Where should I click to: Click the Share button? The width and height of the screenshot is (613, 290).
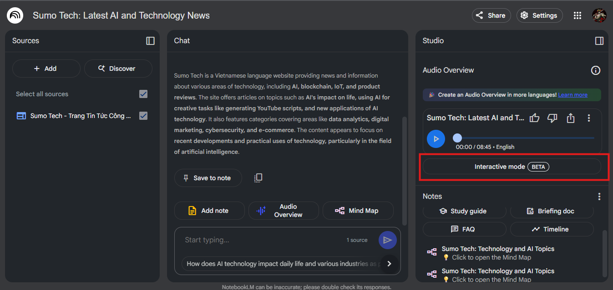click(x=491, y=15)
